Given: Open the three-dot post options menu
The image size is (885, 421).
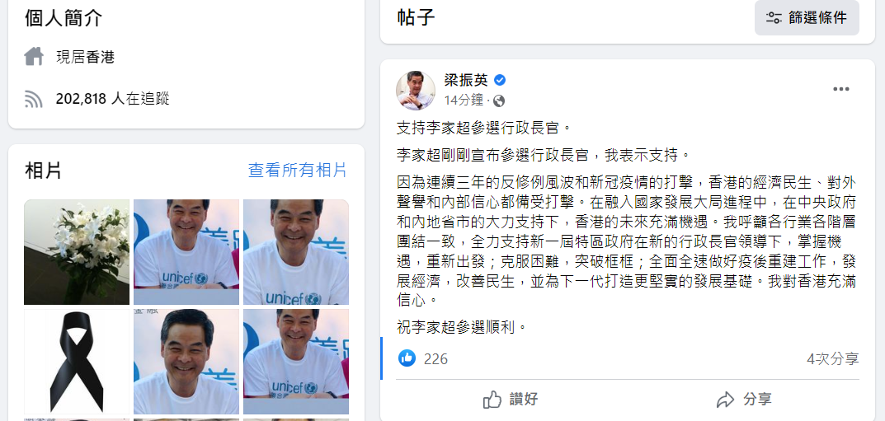Looking at the screenshot, I should pyautogui.click(x=841, y=89).
